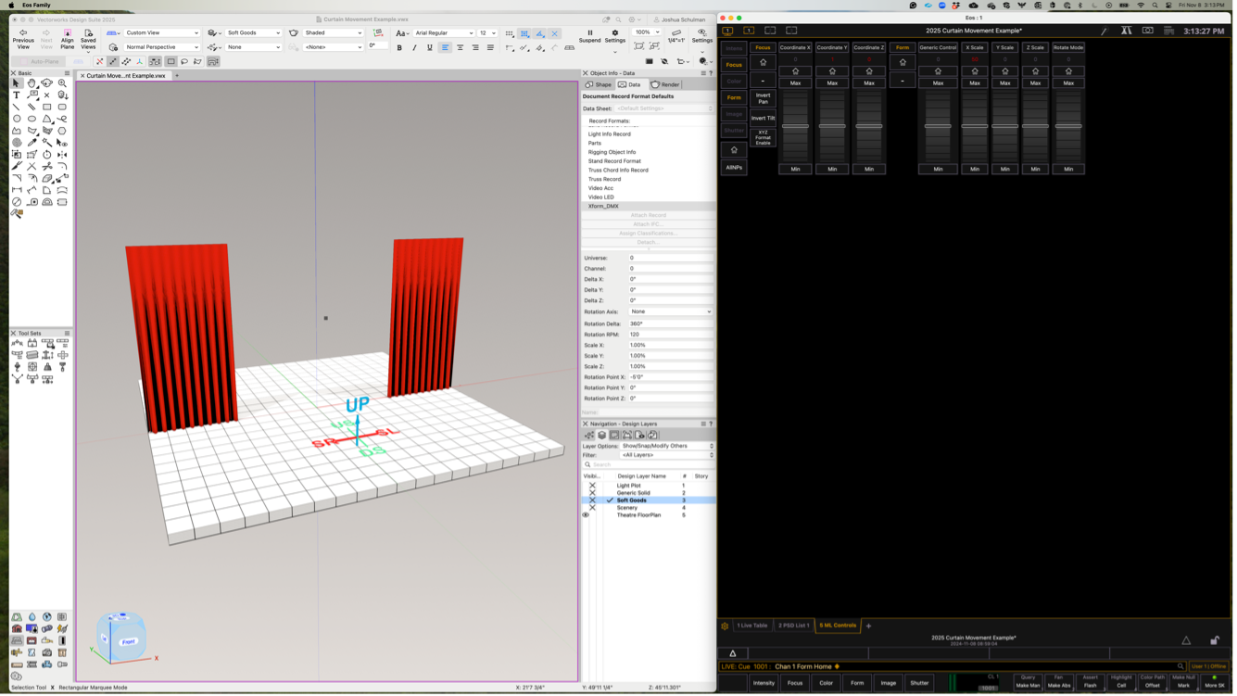Show the Light Plot layer visibility
Image resolution: width=1237 pixels, height=696 pixels.
592,486
